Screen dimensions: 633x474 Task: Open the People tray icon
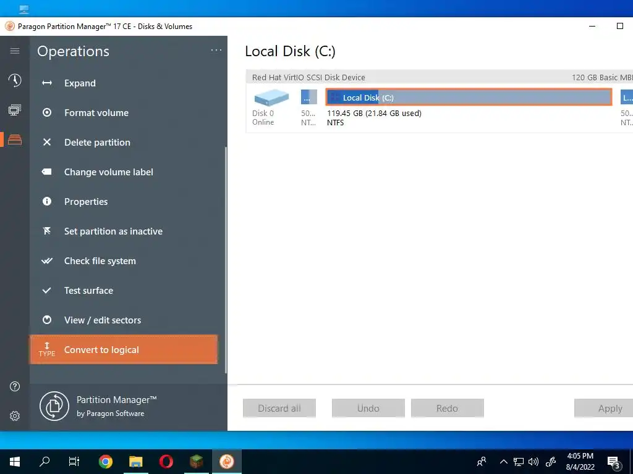click(x=482, y=462)
